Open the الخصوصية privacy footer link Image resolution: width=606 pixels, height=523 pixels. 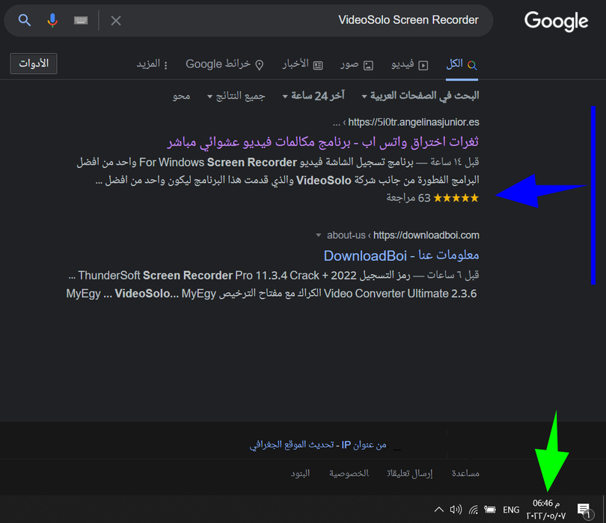349,473
